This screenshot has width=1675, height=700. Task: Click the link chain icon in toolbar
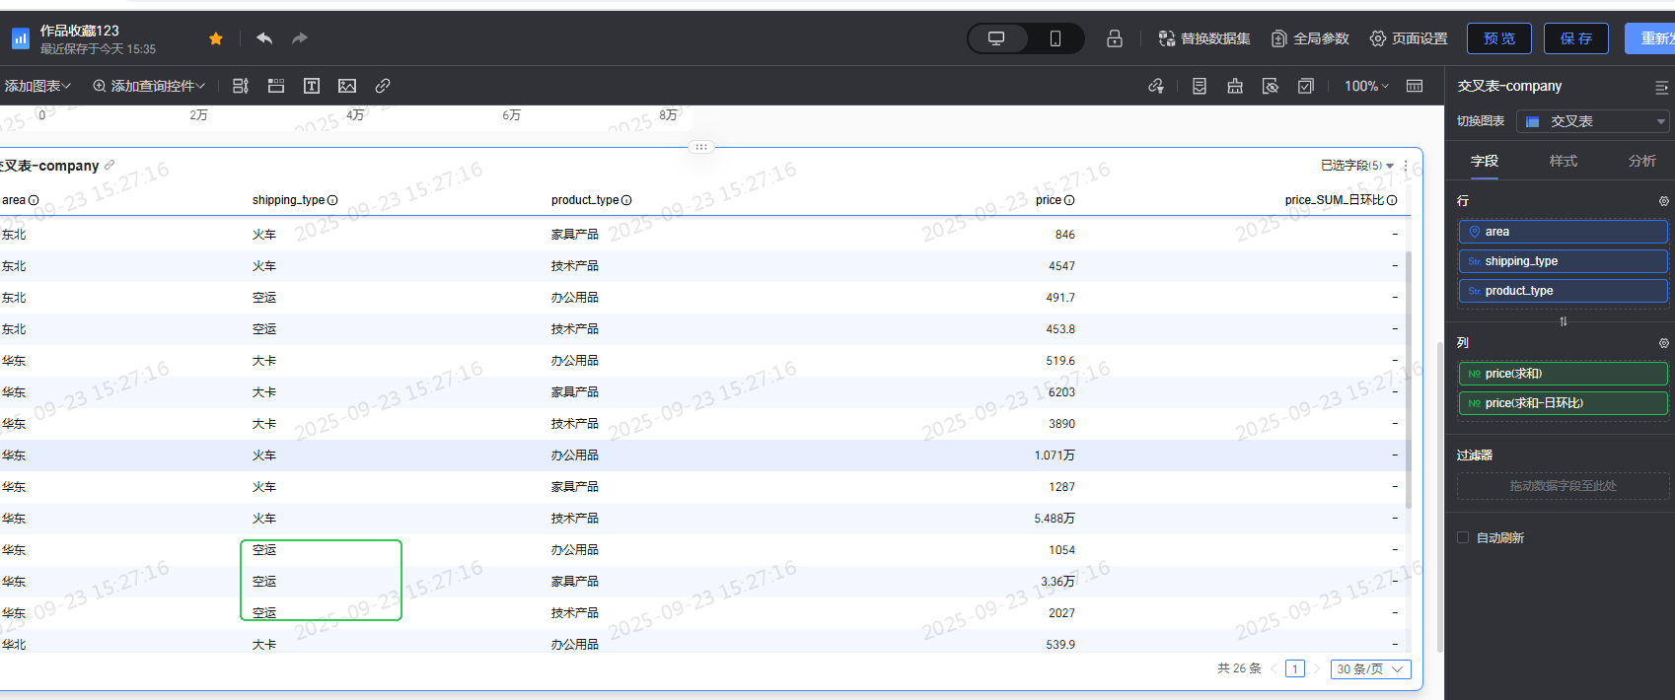(383, 86)
